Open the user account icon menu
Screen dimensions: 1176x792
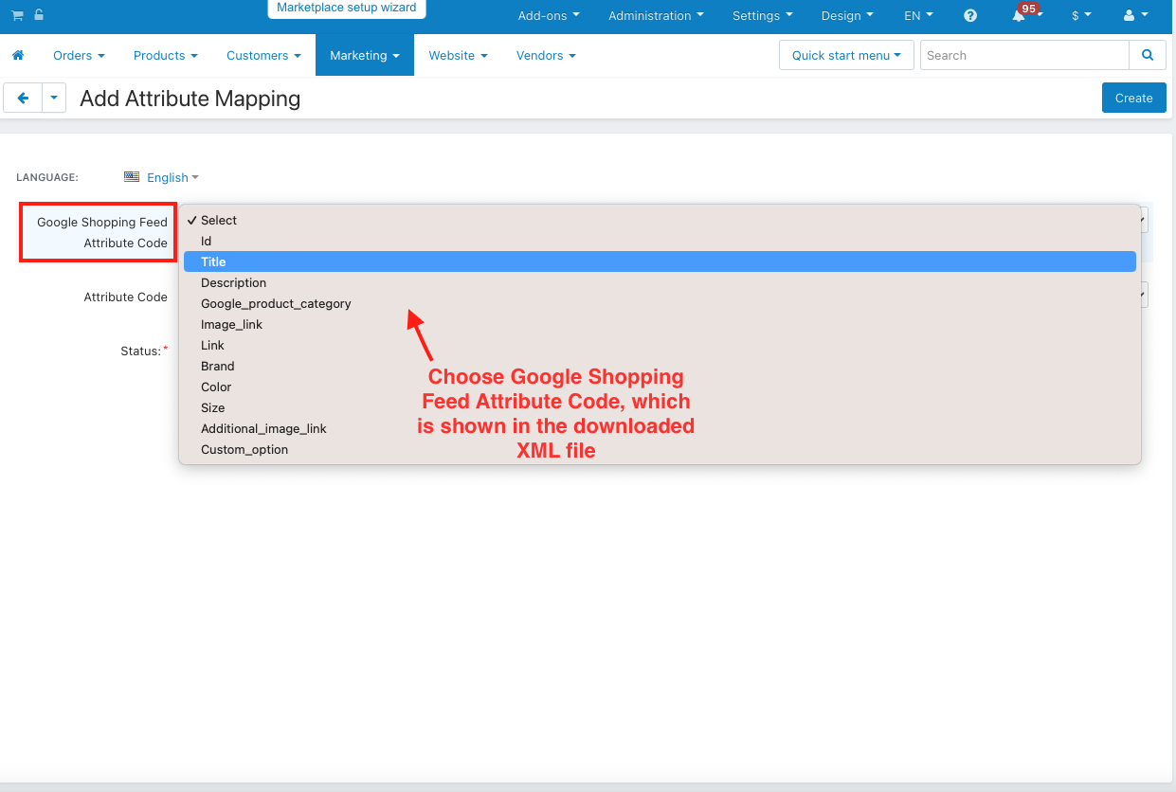point(1135,15)
